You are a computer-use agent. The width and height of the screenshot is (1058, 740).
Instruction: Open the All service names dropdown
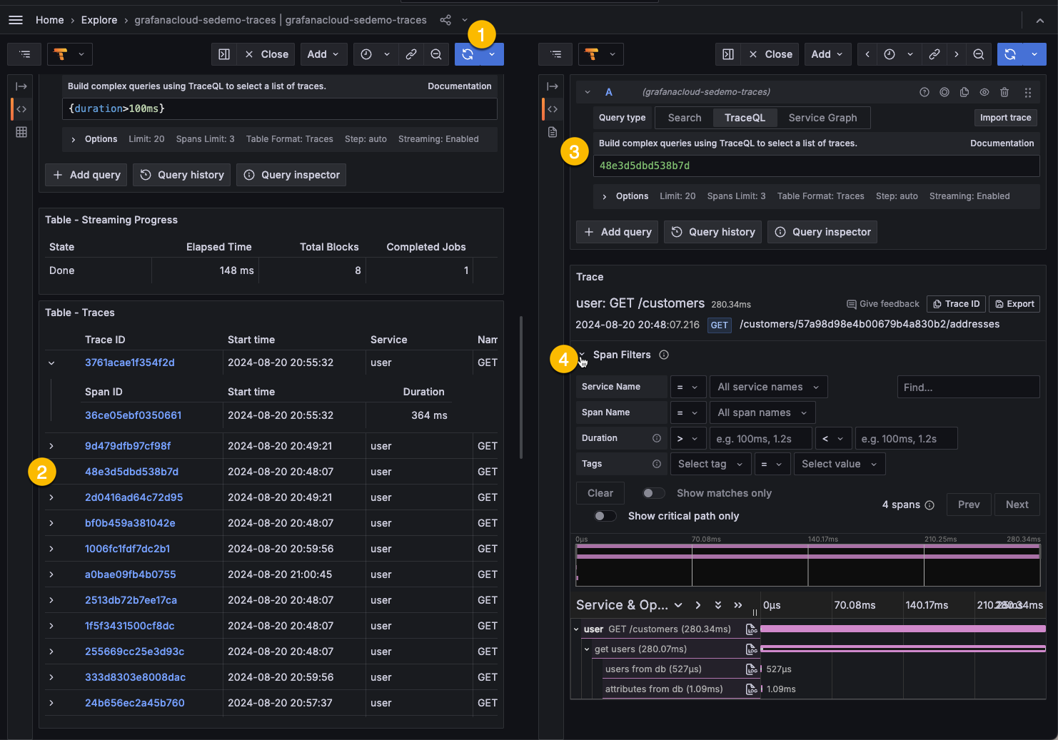pyautogui.click(x=768, y=387)
